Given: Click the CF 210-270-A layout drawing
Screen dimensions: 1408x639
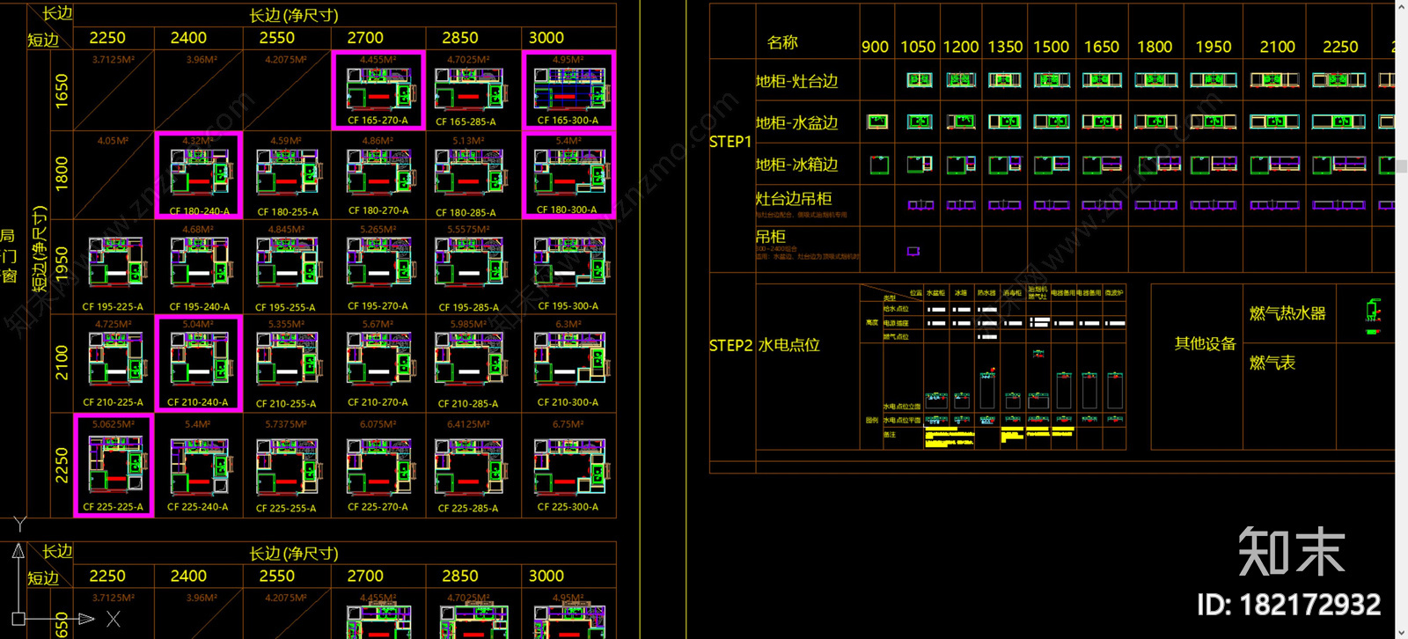Looking at the screenshot, I should (378, 359).
